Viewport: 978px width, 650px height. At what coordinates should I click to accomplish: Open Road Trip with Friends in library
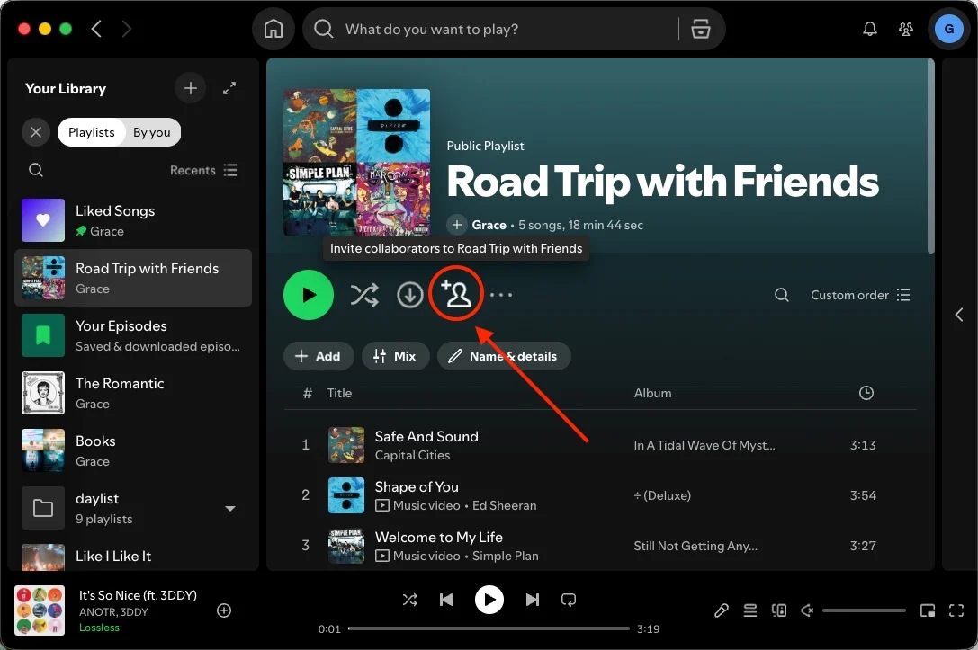133,278
